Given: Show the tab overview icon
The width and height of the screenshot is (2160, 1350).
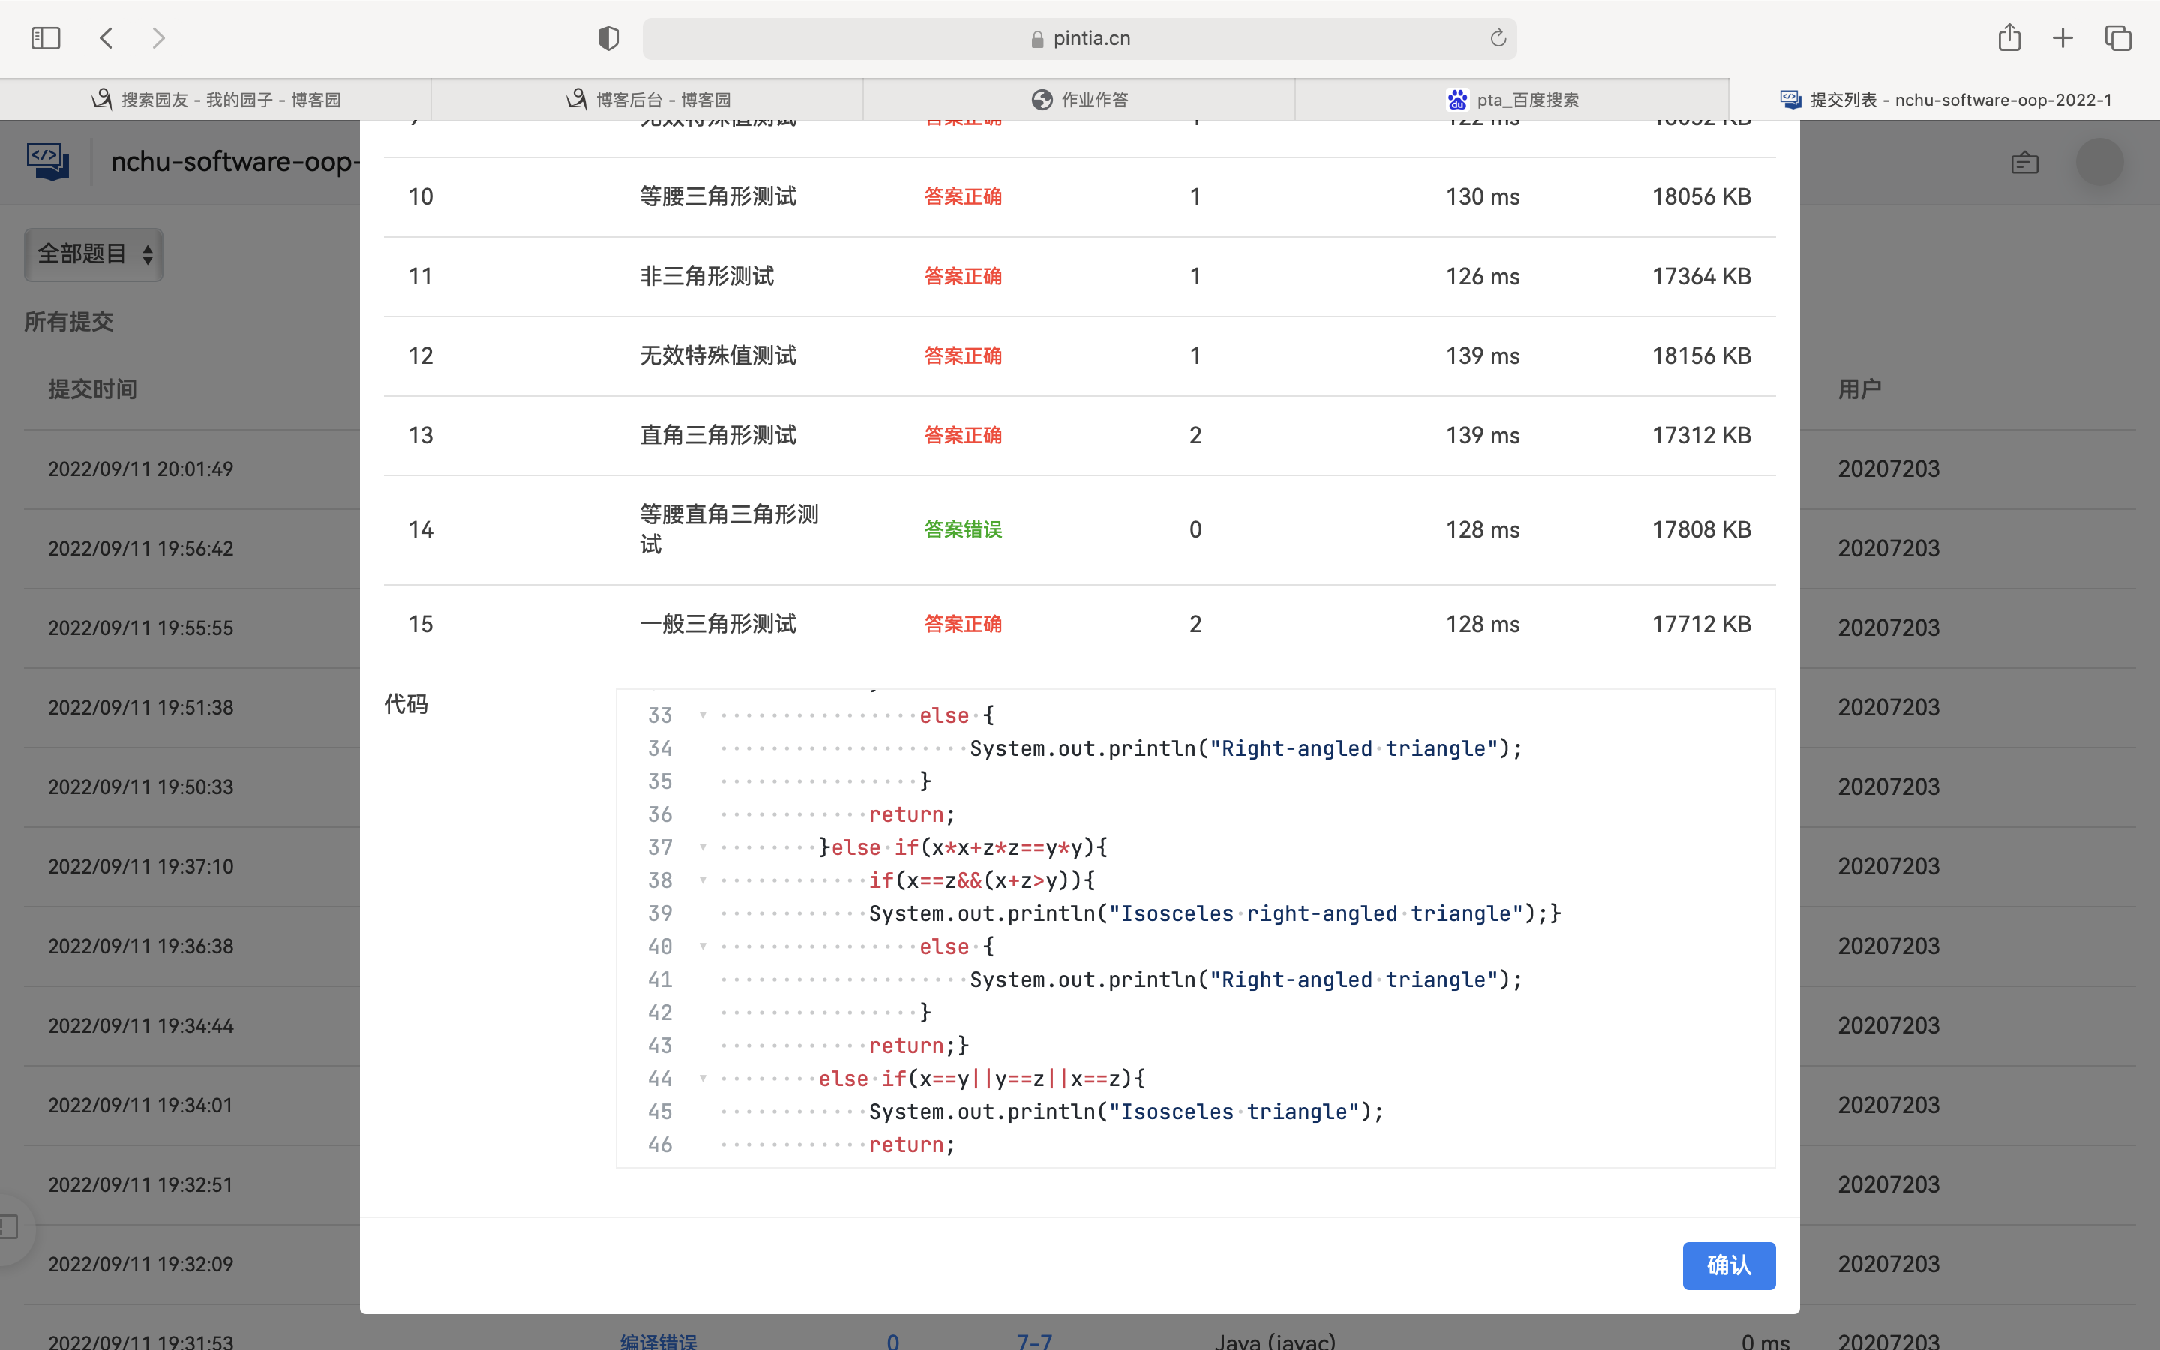Looking at the screenshot, I should [2118, 38].
